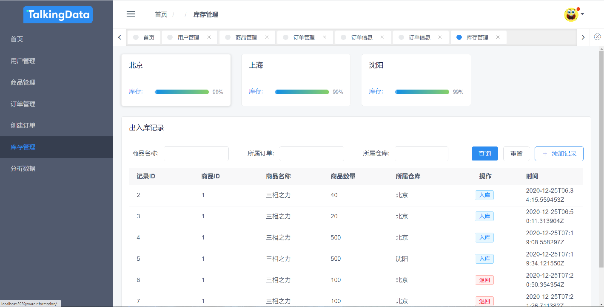Click the 出入库记录 section title
This screenshot has width=604, height=307.
click(147, 128)
